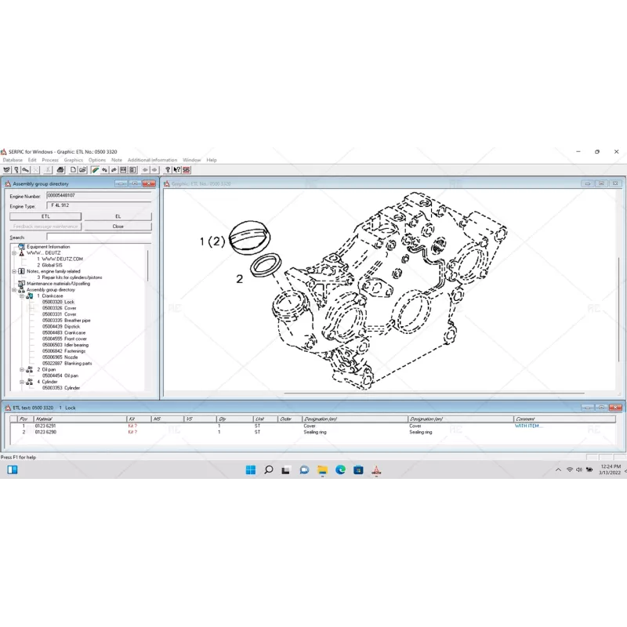
Task: Open the folder icon in the toolbar
Action: click(82, 170)
